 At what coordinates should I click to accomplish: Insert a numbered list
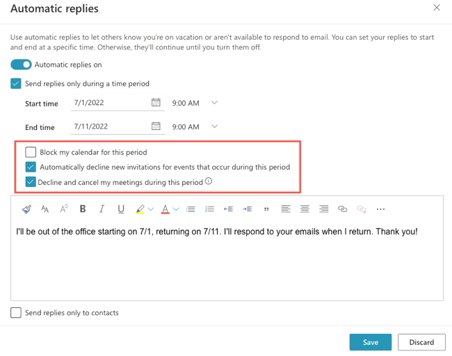tap(209, 209)
